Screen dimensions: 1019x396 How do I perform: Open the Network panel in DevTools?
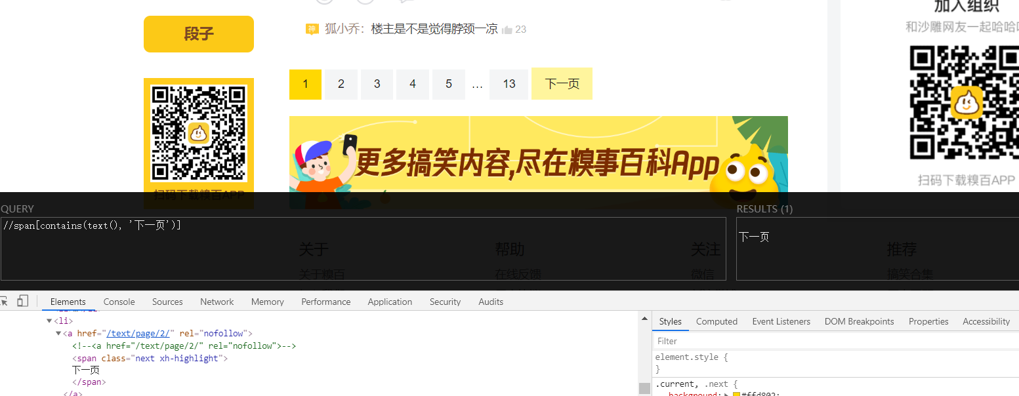[217, 302]
